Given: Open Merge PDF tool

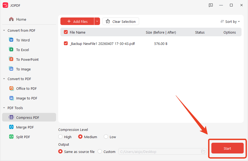Looking at the screenshot, I should (29, 127).
